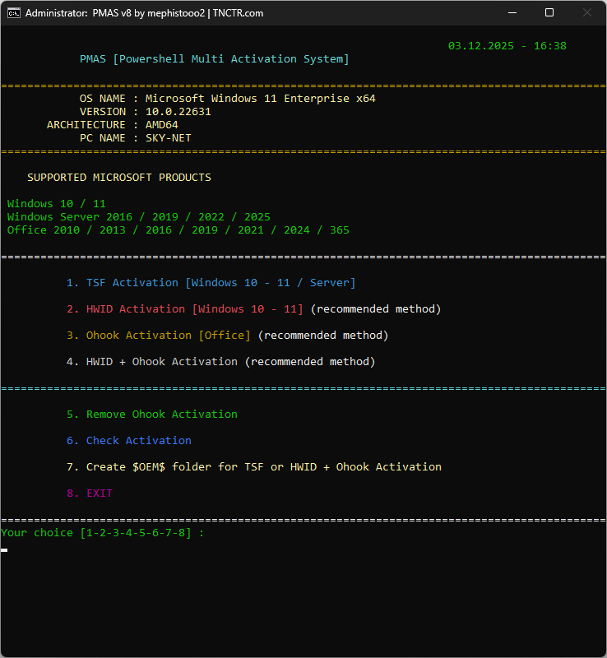Click the ARCHITECTURE value 'AMD64'
This screenshot has height=658, width=607.
point(161,125)
